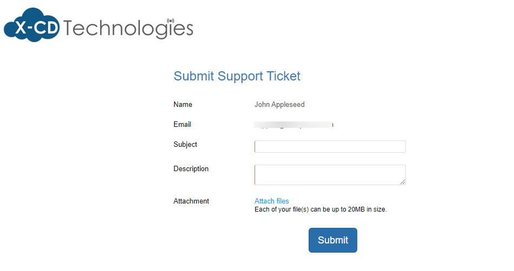The height and width of the screenshot is (271, 514).
Task: Click the Subject field label
Action: click(x=185, y=145)
